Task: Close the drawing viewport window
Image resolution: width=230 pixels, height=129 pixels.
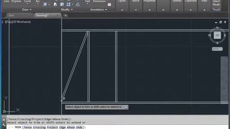Action: pos(225,22)
